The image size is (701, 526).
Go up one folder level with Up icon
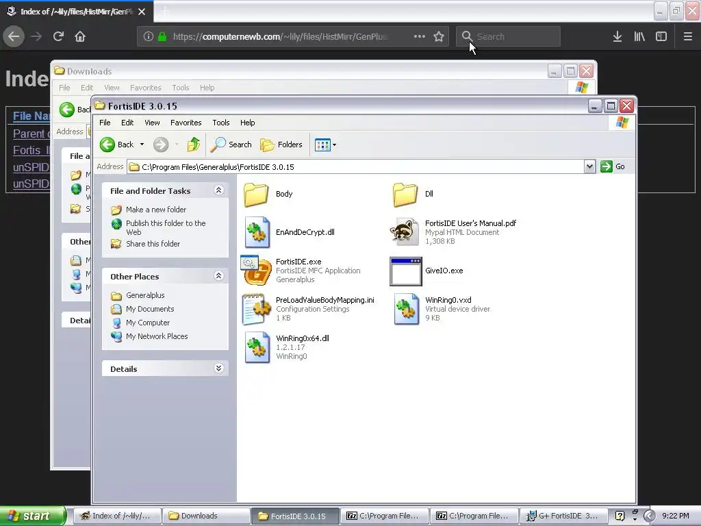[x=193, y=145]
